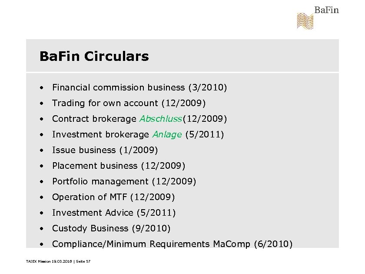Screen dimensions: 365x274
Task: Click the 'Investment brokerage' bullet text
Action: tap(100, 134)
